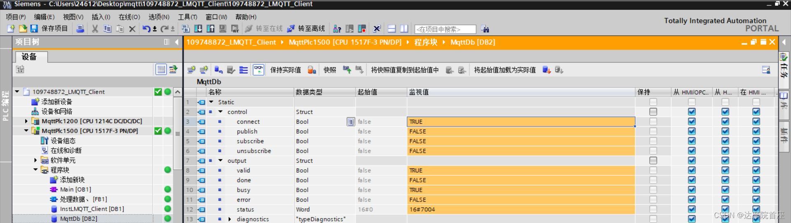Uncheck writable from HMI for subscribe row
Viewport: 791px width, 223px height.
[x=725, y=141]
